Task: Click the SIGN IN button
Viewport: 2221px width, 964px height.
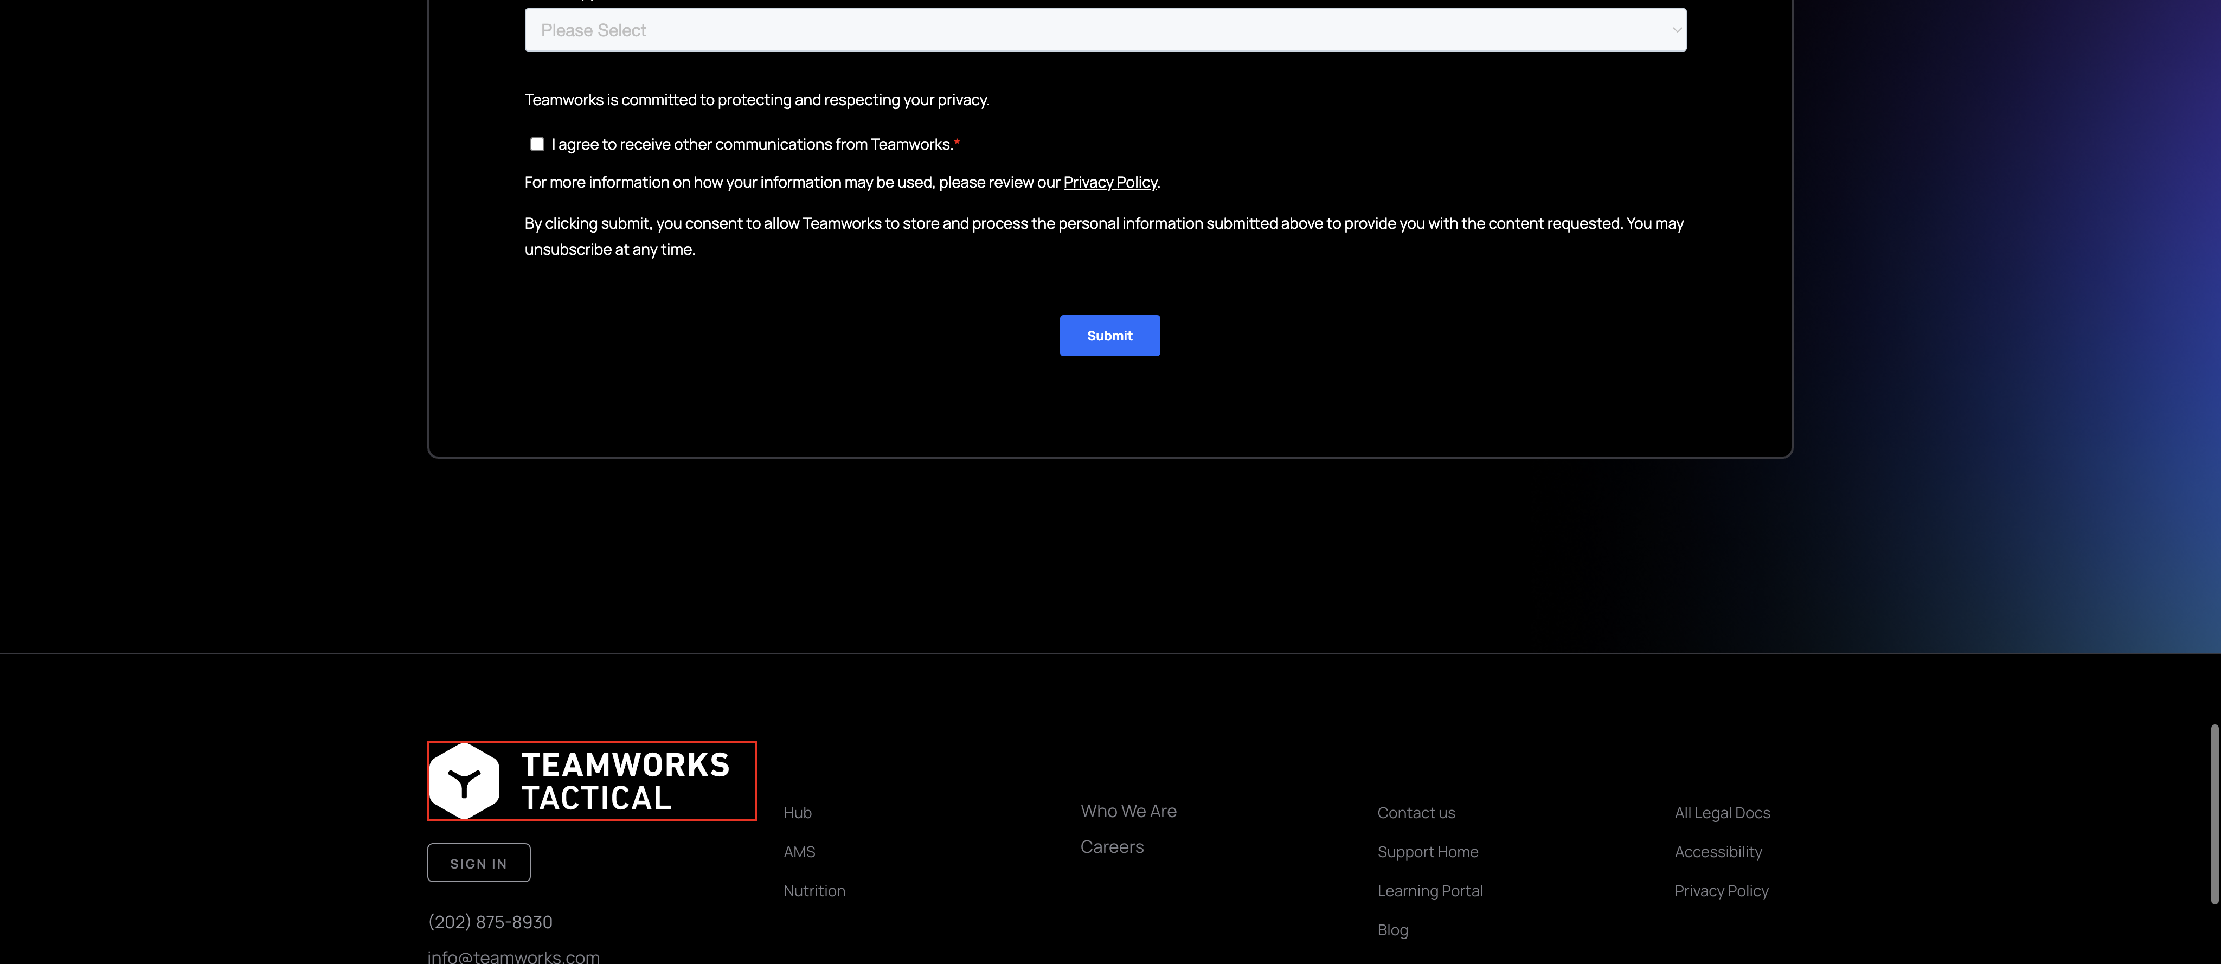Action: pyautogui.click(x=478, y=863)
